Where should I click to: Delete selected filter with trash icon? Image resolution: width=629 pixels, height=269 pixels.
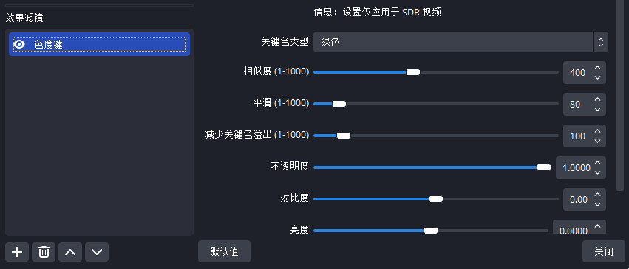tap(44, 252)
